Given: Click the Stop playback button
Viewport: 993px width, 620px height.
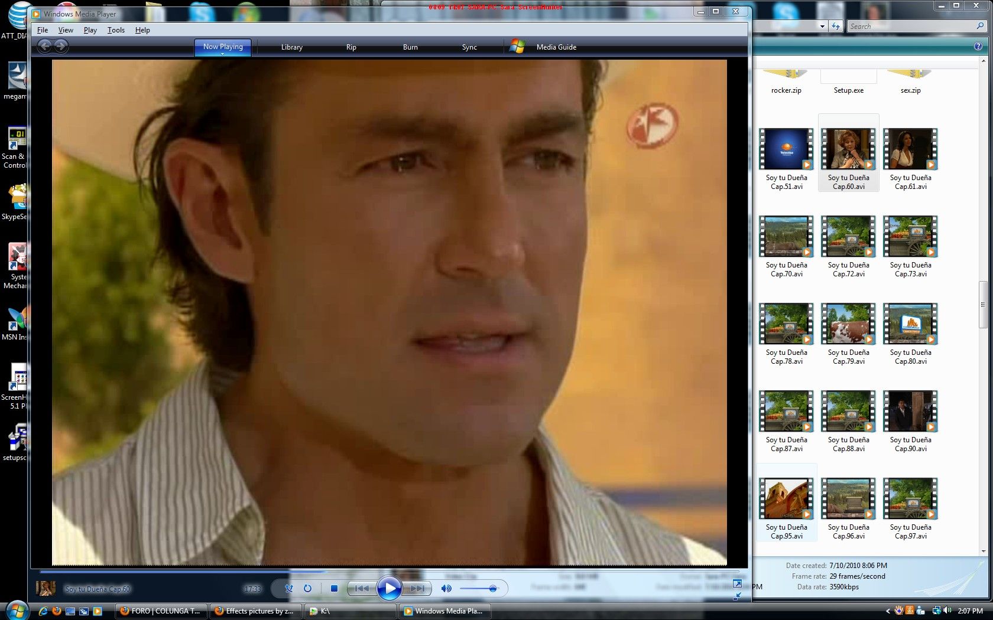Looking at the screenshot, I should [x=334, y=588].
